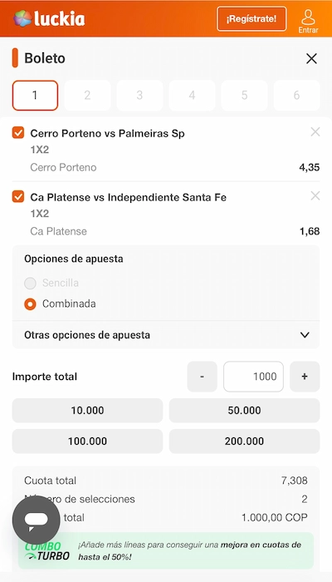This screenshot has width=332, height=582.
Task: Remove Cerro Porteno vs Palmeiras selection
Action: coord(315,131)
